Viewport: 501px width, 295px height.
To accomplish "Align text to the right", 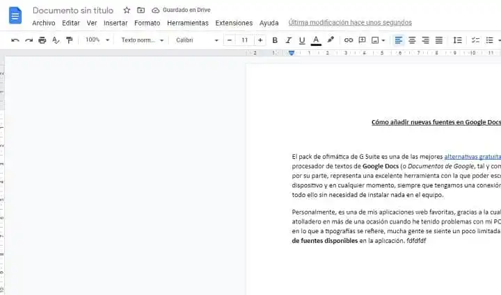I will pyautogui.click(x=426, y=40).
